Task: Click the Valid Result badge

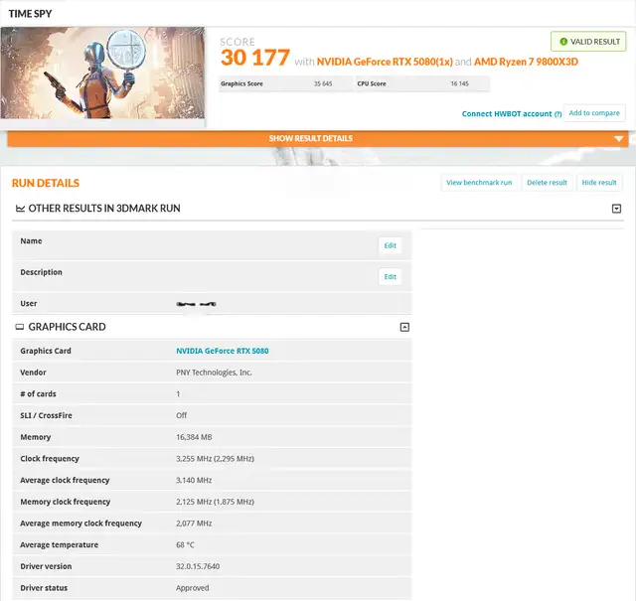Action: [588, 42]
